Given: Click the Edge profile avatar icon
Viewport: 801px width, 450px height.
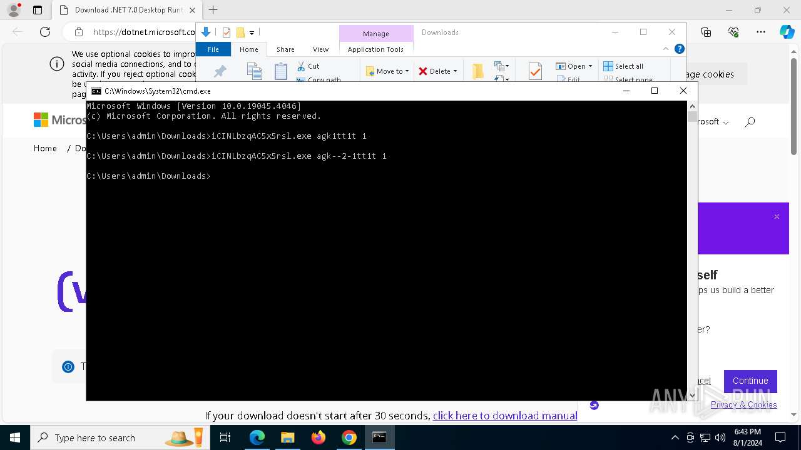Looking at the screenshot, I should click(13, 10).
